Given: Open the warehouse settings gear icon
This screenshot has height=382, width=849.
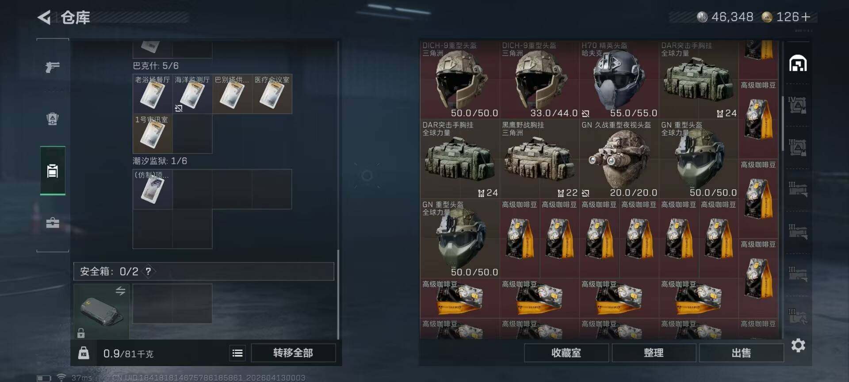Looking at the screenshot, I should point(798,345).
